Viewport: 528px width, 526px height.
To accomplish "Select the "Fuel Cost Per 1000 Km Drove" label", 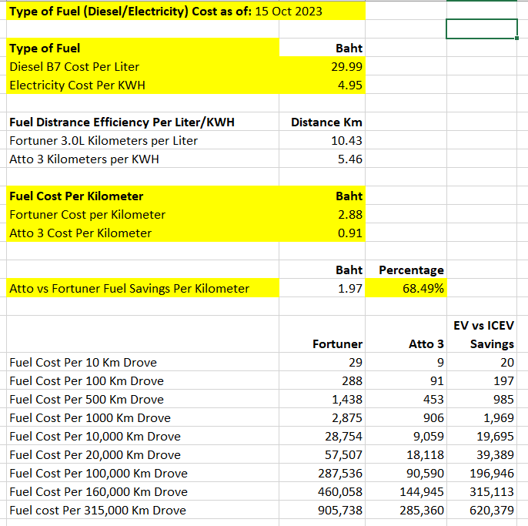I will [x=90, y=418].
